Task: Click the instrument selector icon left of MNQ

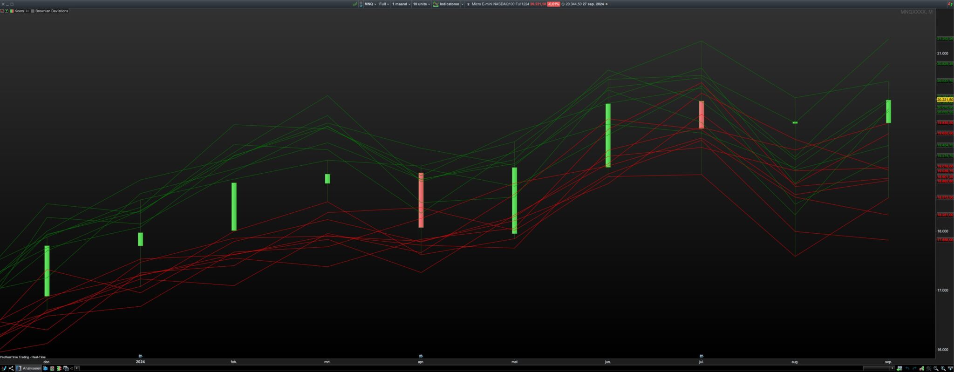Action: (361, 4)
